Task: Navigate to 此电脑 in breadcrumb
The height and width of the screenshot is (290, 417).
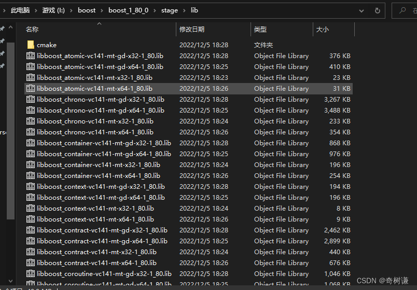Action: click(20, 10)
